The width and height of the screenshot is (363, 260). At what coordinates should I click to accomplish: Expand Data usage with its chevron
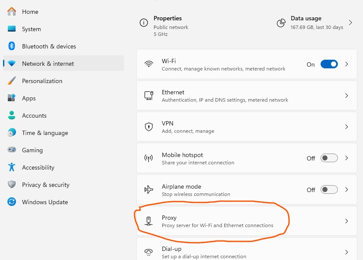(x=350, y=22)
